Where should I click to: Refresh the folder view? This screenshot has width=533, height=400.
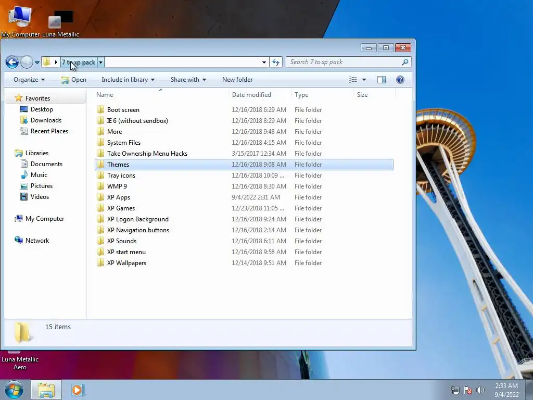coord(276,63)
